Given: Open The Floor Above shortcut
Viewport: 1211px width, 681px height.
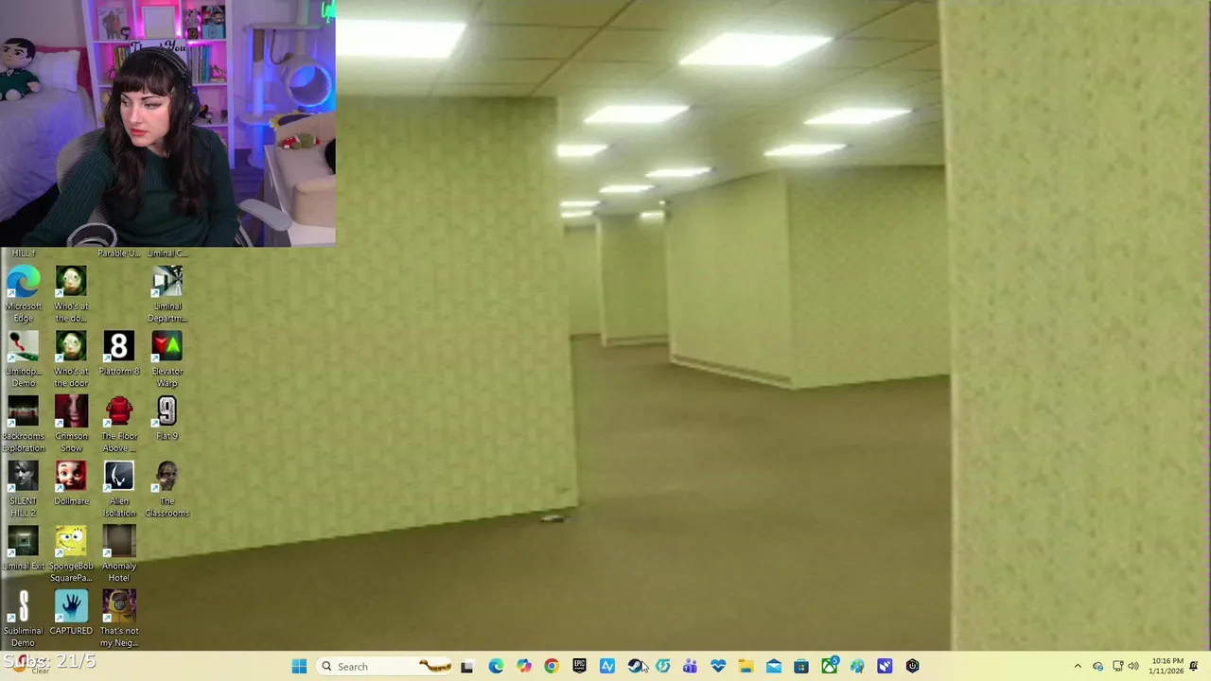Looking at the screenshot, I should pyautogui.click(x=119, y=425).
